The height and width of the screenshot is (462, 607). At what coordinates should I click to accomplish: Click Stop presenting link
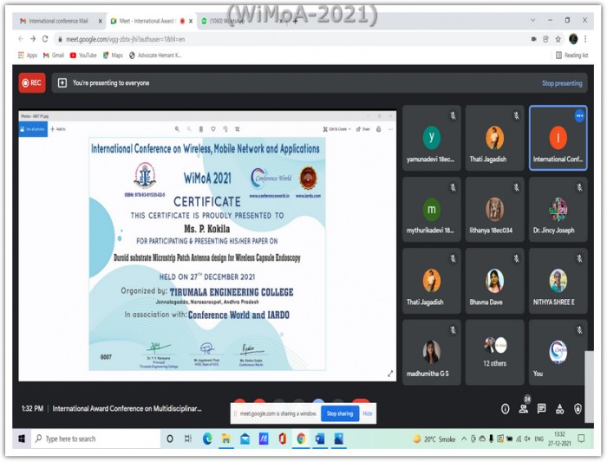point(562,83)
